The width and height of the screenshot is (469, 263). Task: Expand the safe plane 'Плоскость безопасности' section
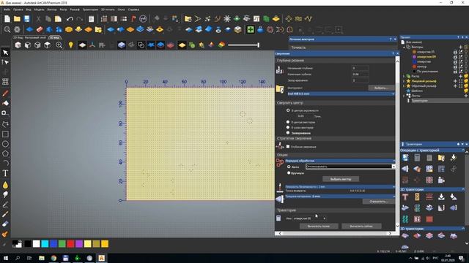tap(394, 187)
